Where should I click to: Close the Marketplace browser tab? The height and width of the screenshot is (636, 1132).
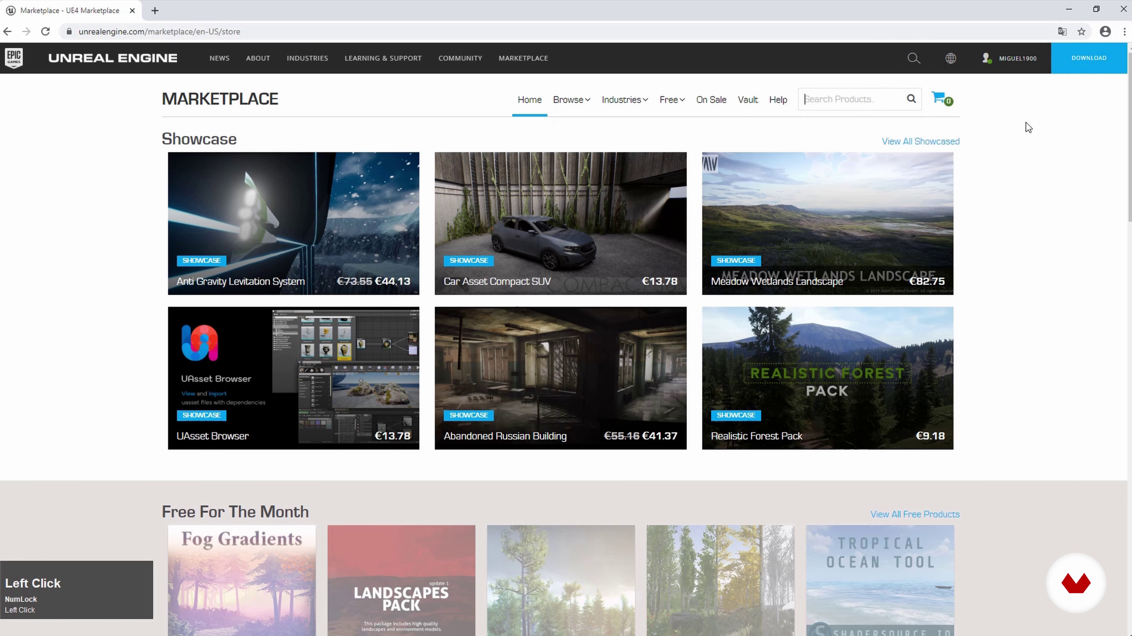pos(132,11)
